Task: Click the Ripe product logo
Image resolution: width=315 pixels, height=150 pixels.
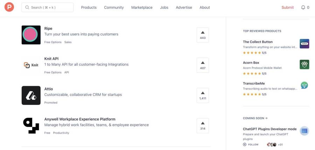Action: [x=31, y=35]
